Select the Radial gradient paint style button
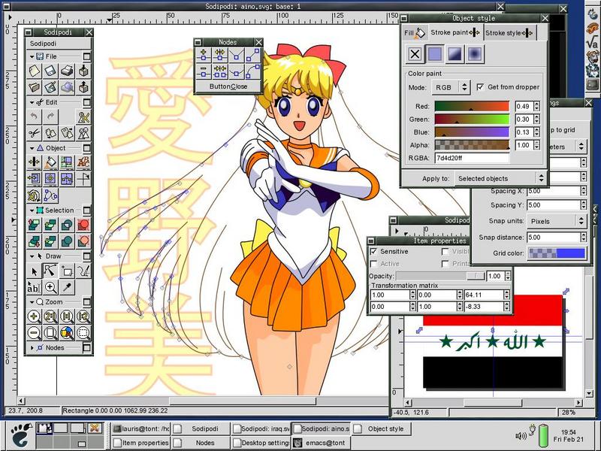Screen dimensions: 601x451 click(475, 54)
